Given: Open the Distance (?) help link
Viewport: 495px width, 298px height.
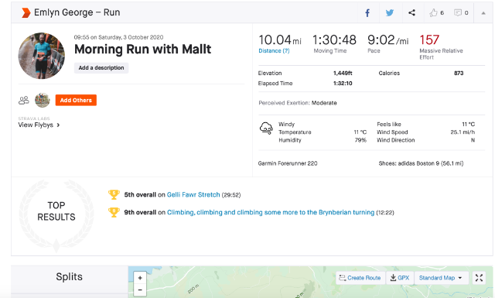Looking at the screenshot, I should 274,51.
